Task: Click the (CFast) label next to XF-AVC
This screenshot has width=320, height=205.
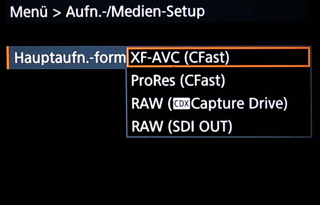Action: pyautogui.click(x=207, y=58)
